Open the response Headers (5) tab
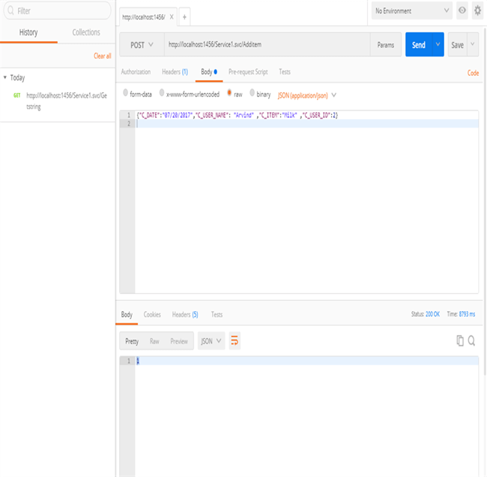Viewport: 487px width, 477px height. (x=185, y=314)
